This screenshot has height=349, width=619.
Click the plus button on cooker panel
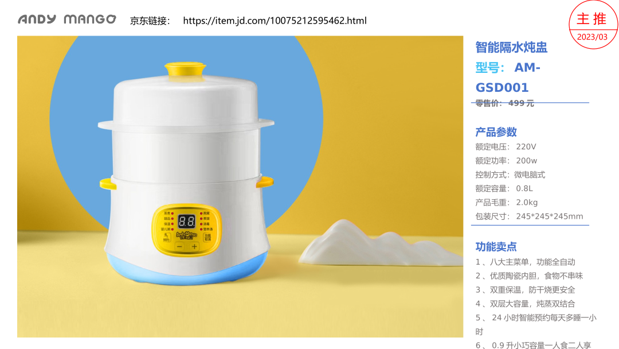coord(194,247)
